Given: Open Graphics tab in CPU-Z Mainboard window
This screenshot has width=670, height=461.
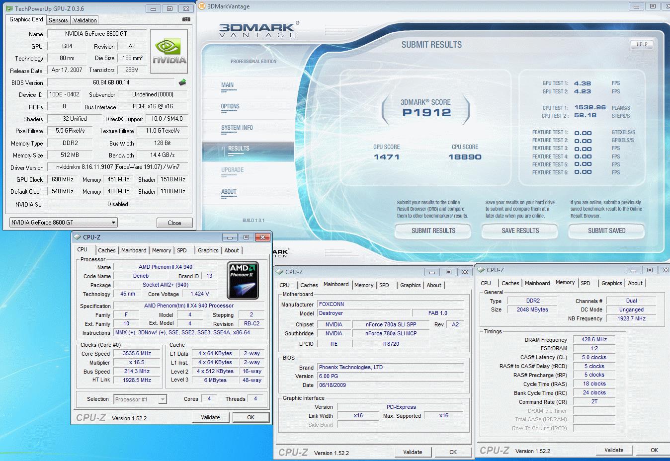Looking at the screenshot, I should [410, 285].
